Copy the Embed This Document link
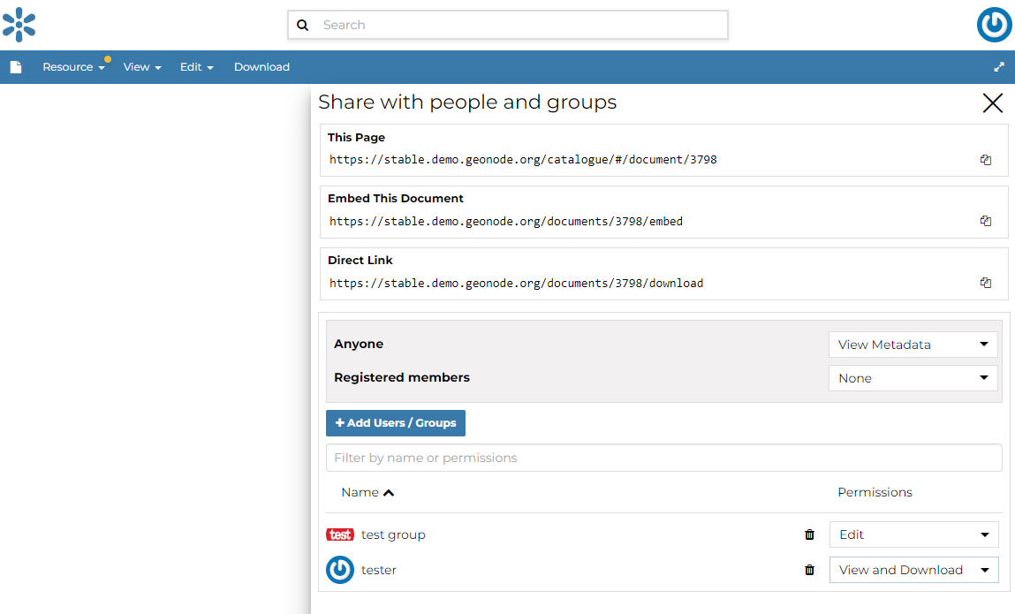 coord(985,220)
